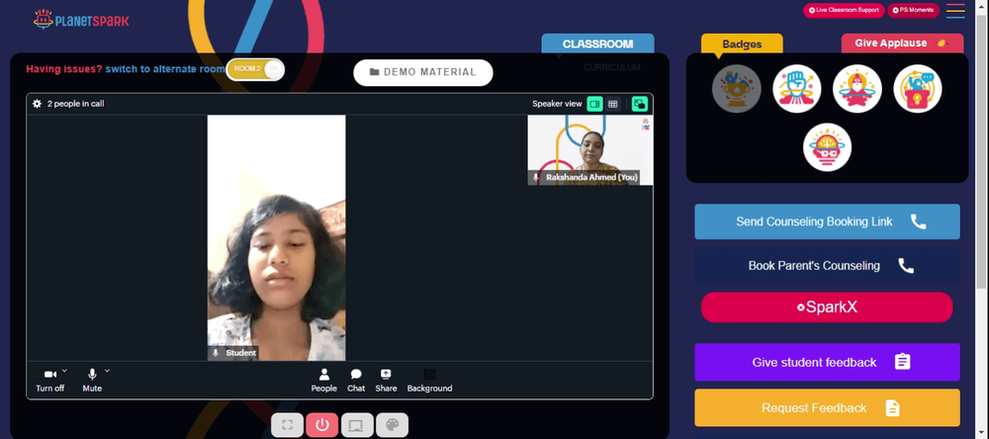989x439 pixels.
Task: Click the Request Feedback button
Action: pyautogui.click(x=827, y=407)
